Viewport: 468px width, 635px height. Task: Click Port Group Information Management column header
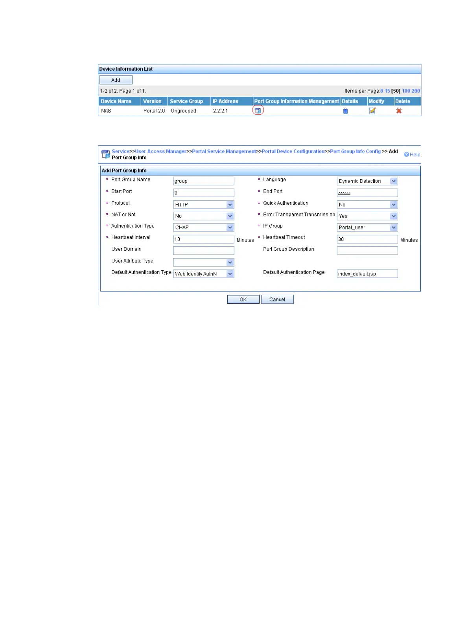(296, 101)
